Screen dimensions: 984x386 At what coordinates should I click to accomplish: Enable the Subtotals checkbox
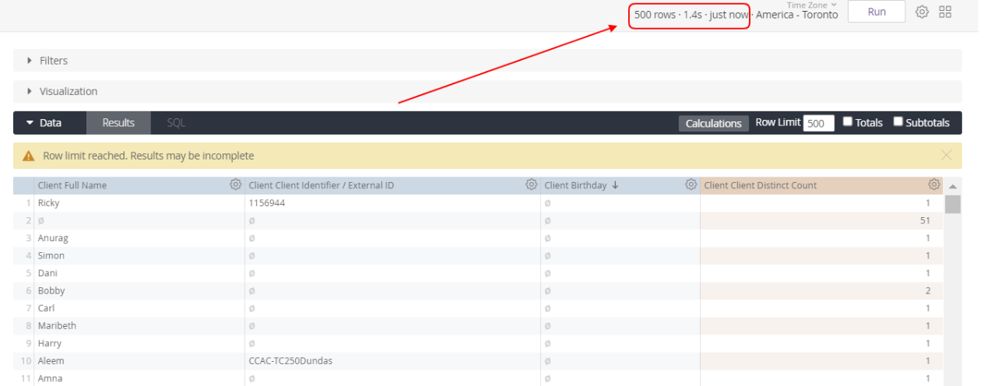coord(898,122)
